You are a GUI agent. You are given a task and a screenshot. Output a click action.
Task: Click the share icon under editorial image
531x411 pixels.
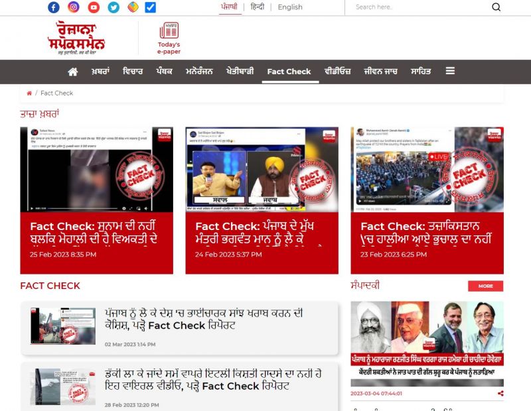pyautogui.click(x=500, y=393)
